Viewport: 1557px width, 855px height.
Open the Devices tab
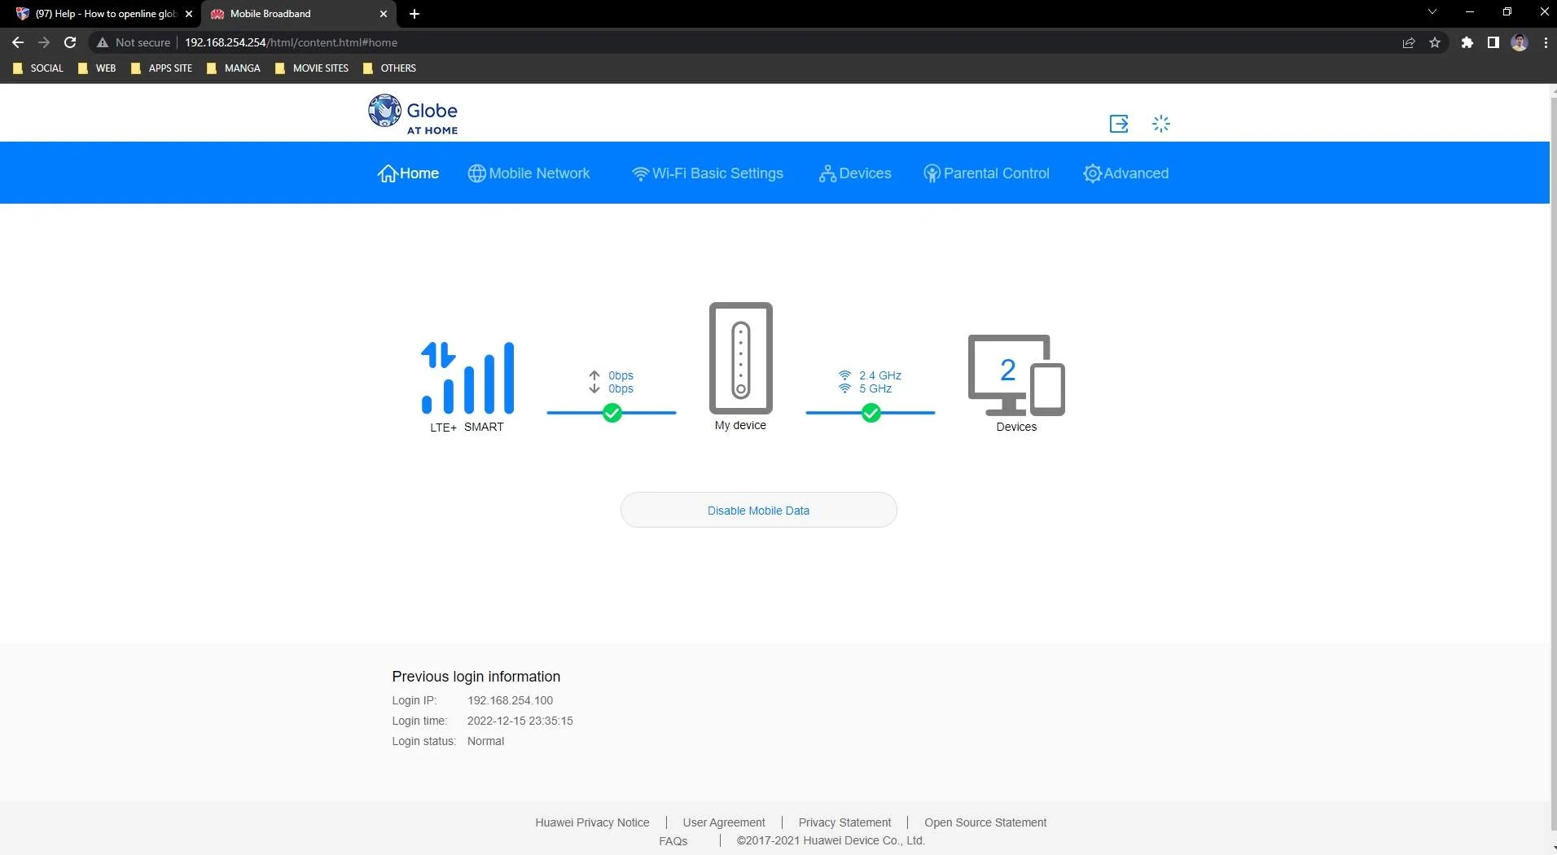click(855, 173)
